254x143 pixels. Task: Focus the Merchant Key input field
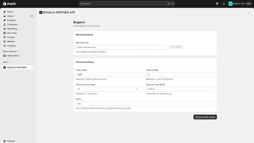[x=121, y=47]
